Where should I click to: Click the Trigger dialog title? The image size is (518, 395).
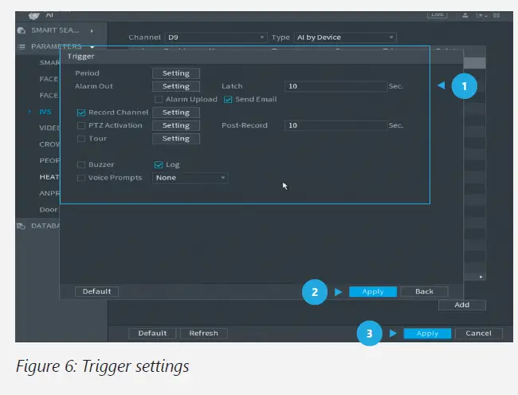pyautogui.click(x=81, y=57)
